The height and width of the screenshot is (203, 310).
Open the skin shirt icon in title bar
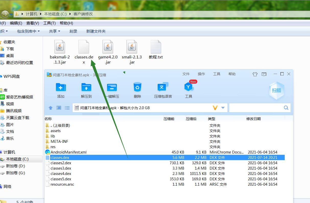pos(255,74)
